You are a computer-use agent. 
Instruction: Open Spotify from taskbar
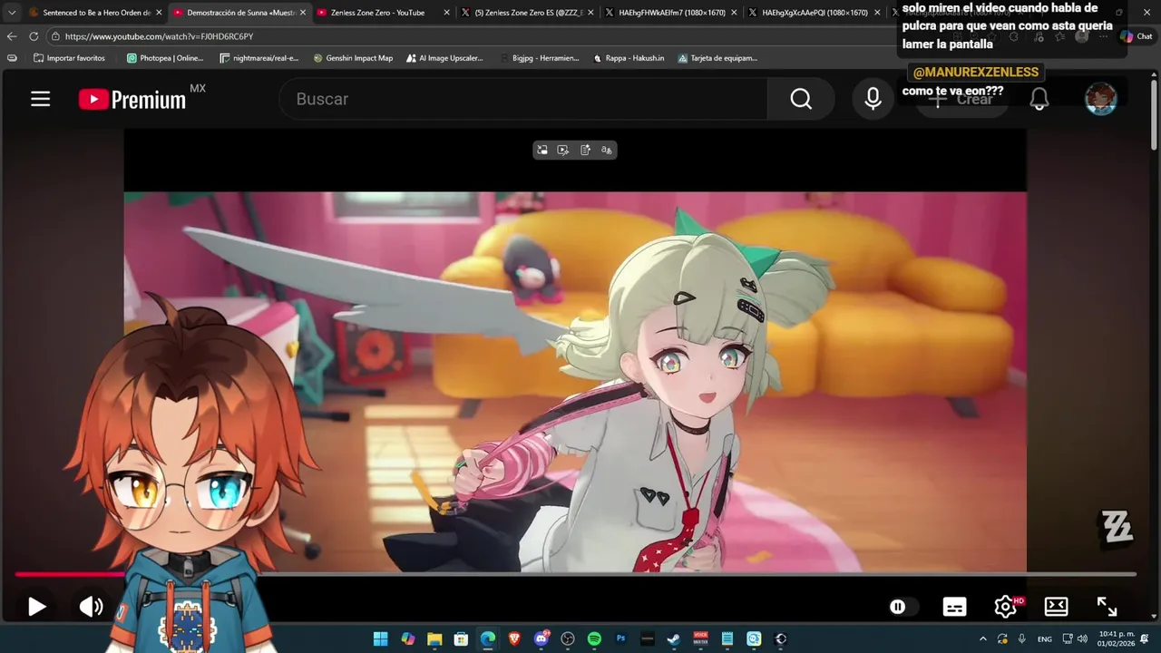click(594, 638)
